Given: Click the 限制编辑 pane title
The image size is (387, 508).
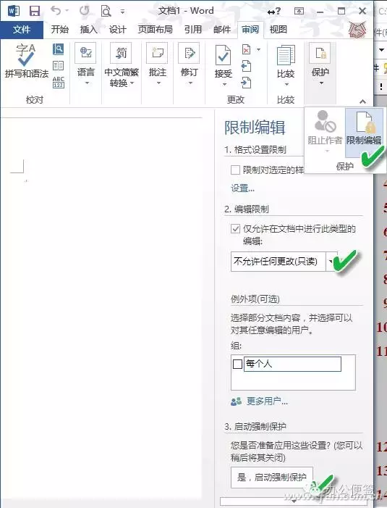Looking at the screenshot, I should click(255, 128).
